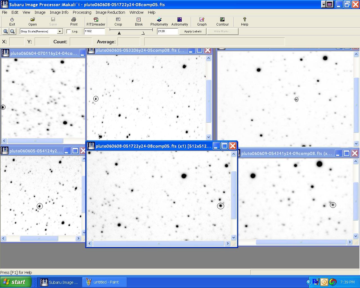Viewport: 360px width, 288px height.
Task: Expand the Gray Scale(Reverse) dropdown
Action: pyautogui.click(x=60, y=31)
